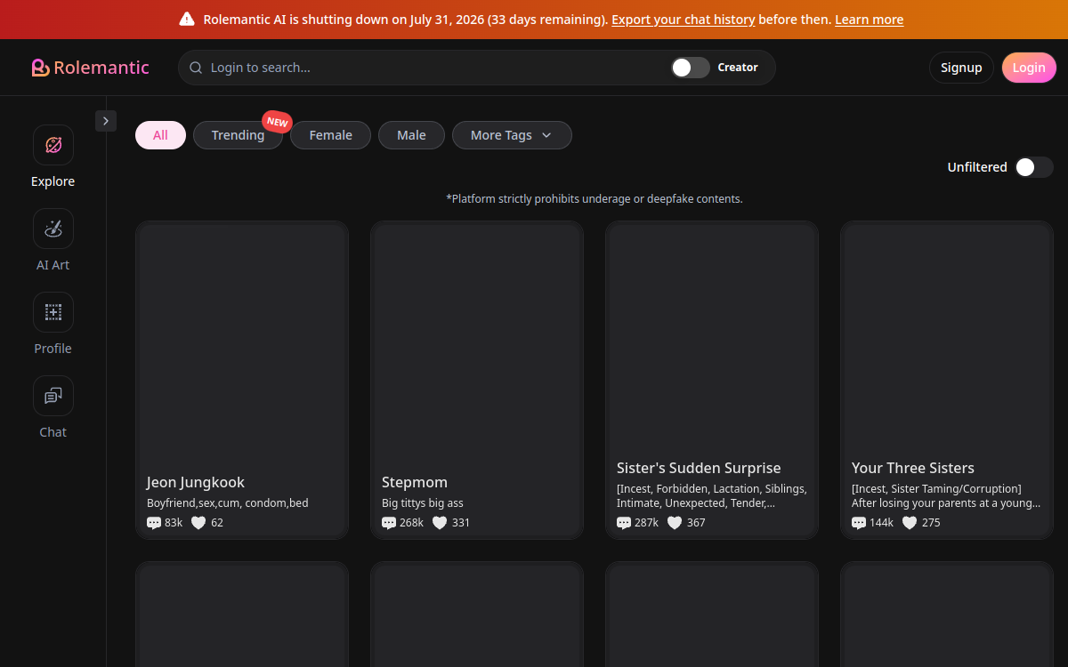
Task: Select the Female filter tab
Action: click(x=330, y=135)
